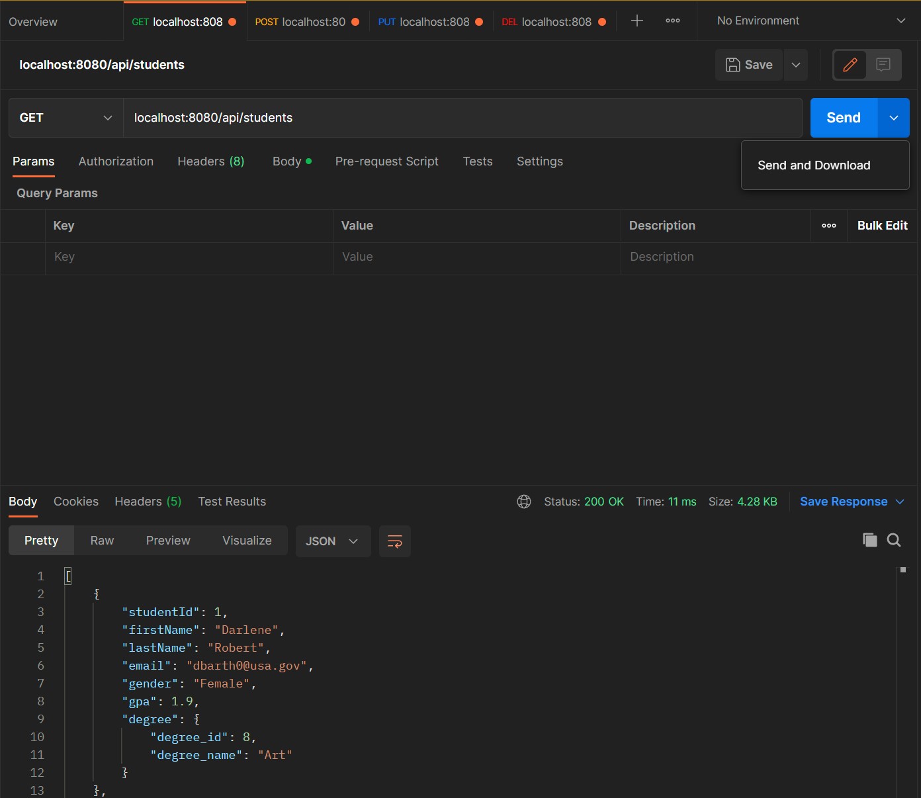Viewport: 921px width, 798px height.
Task: Select the PUT localhost:808 request tab
Action: pyautogui.click(x=430, y=22)
